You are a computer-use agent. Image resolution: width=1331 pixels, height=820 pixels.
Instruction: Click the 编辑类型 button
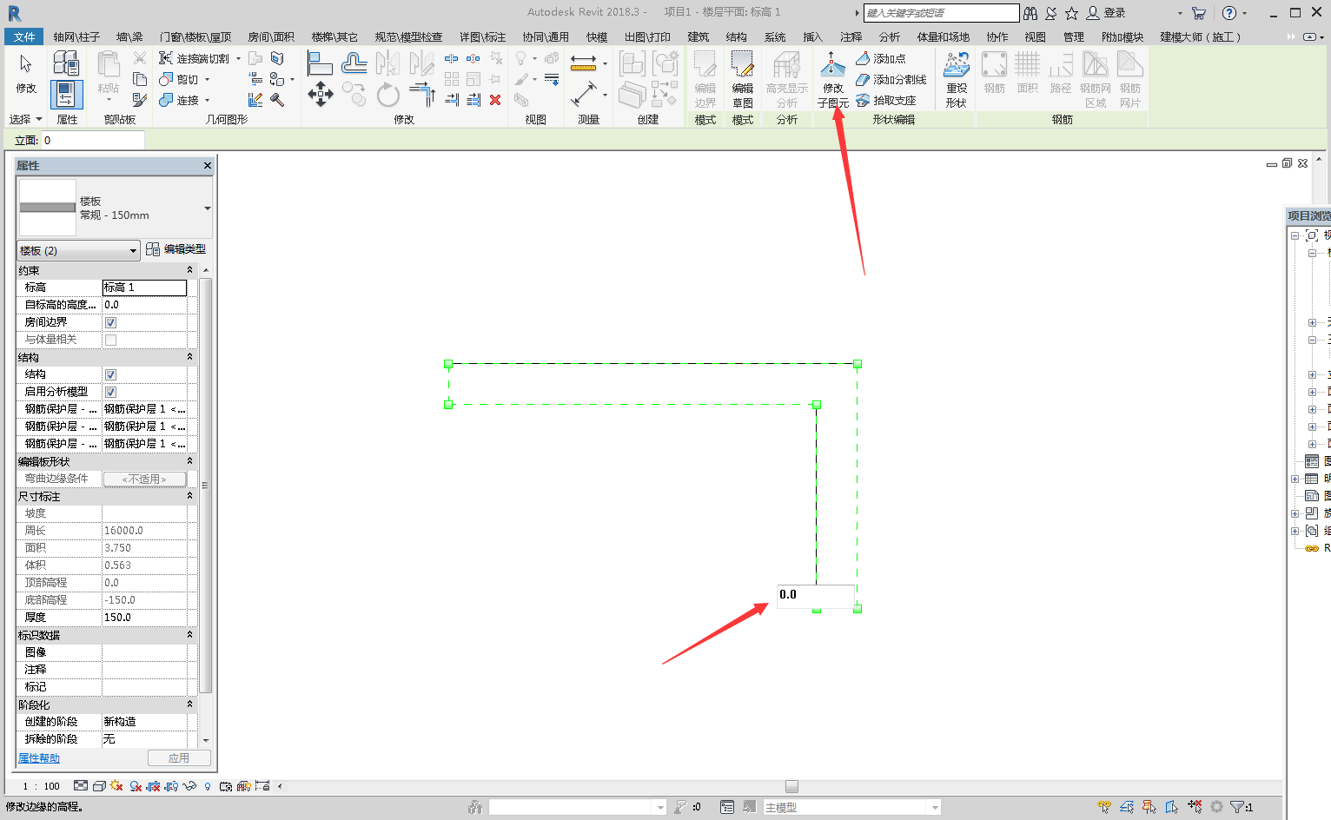176,249
